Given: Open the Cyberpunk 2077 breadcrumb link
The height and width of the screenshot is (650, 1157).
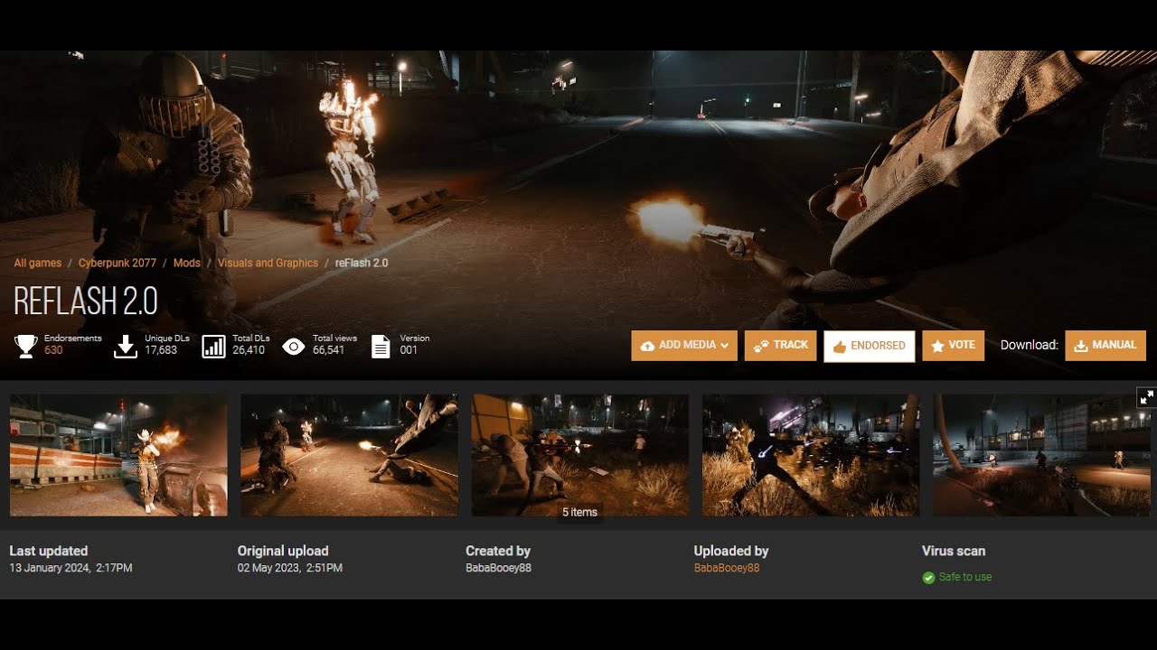Looking at the screenshot, I should coord(118,263).
